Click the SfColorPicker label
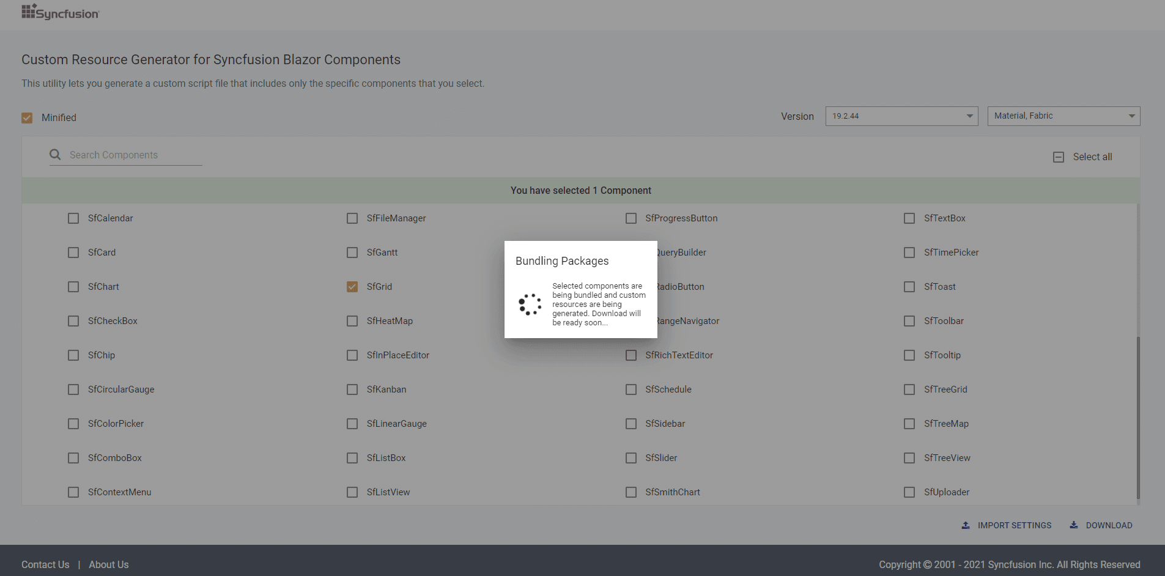Viewport: 1165px width, 576px height. 116,424
